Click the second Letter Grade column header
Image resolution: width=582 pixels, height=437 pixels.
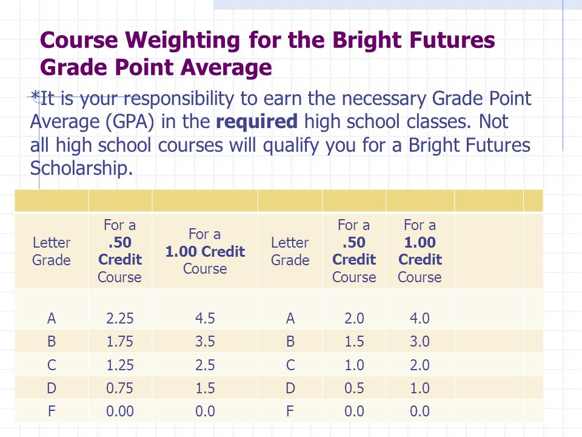coord(290,251)
